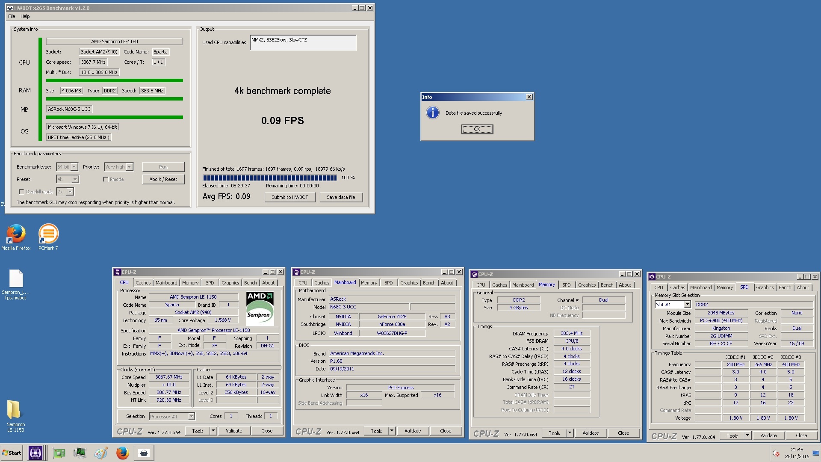Click the 0.09 FPS result text
The image size is (821, 462).
[x=282, y=121]
